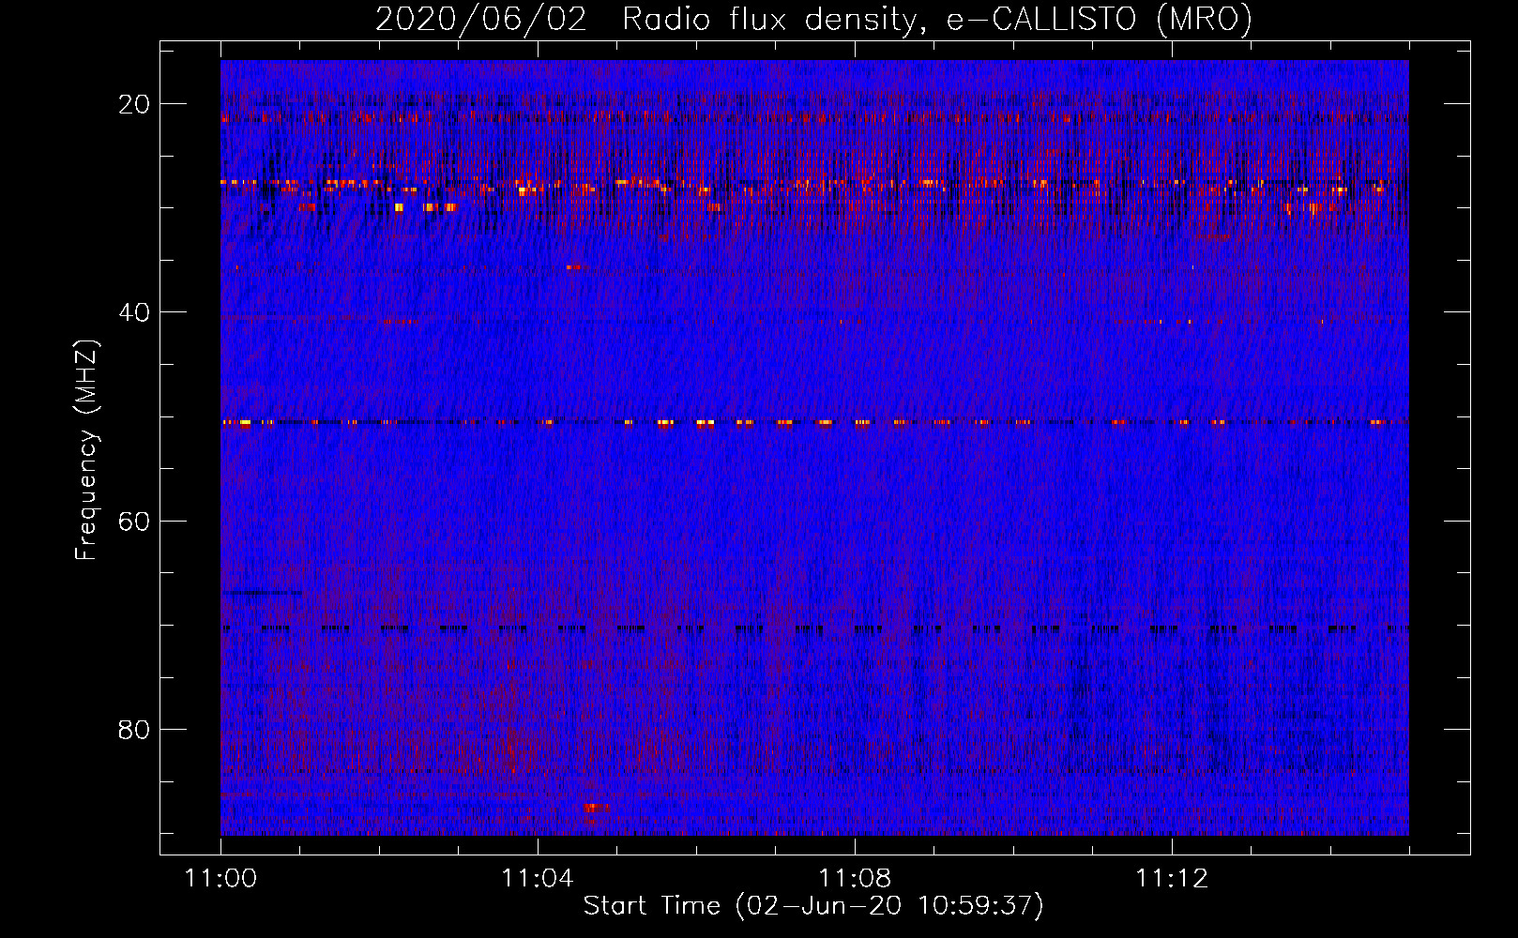Click the '40' frequency tick label
Screen dimensions: 1518x938
pos(134,312)
